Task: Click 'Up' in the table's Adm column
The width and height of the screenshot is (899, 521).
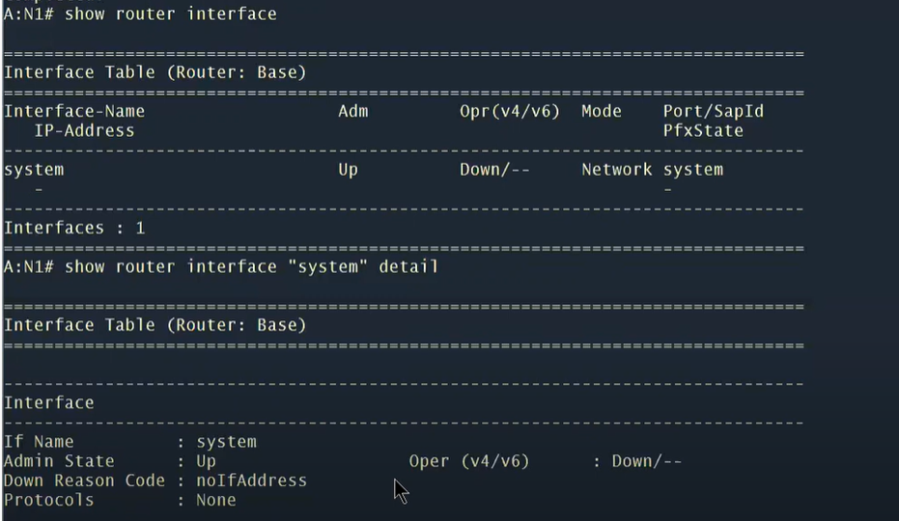Action: pyautogui.click(x=348, y=170)
